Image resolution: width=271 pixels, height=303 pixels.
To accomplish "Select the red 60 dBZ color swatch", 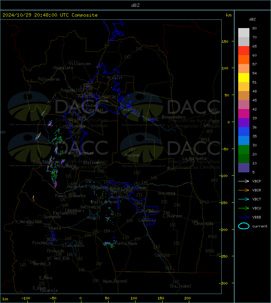I will point(244,51).
